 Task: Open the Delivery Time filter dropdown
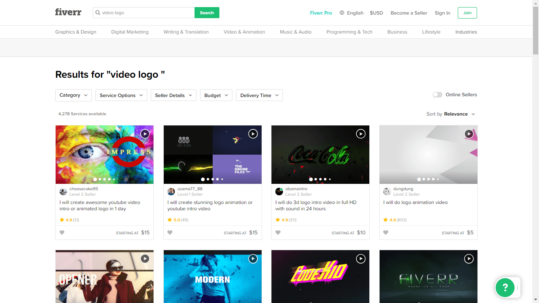pyautogui.click(x=259, y=95)
